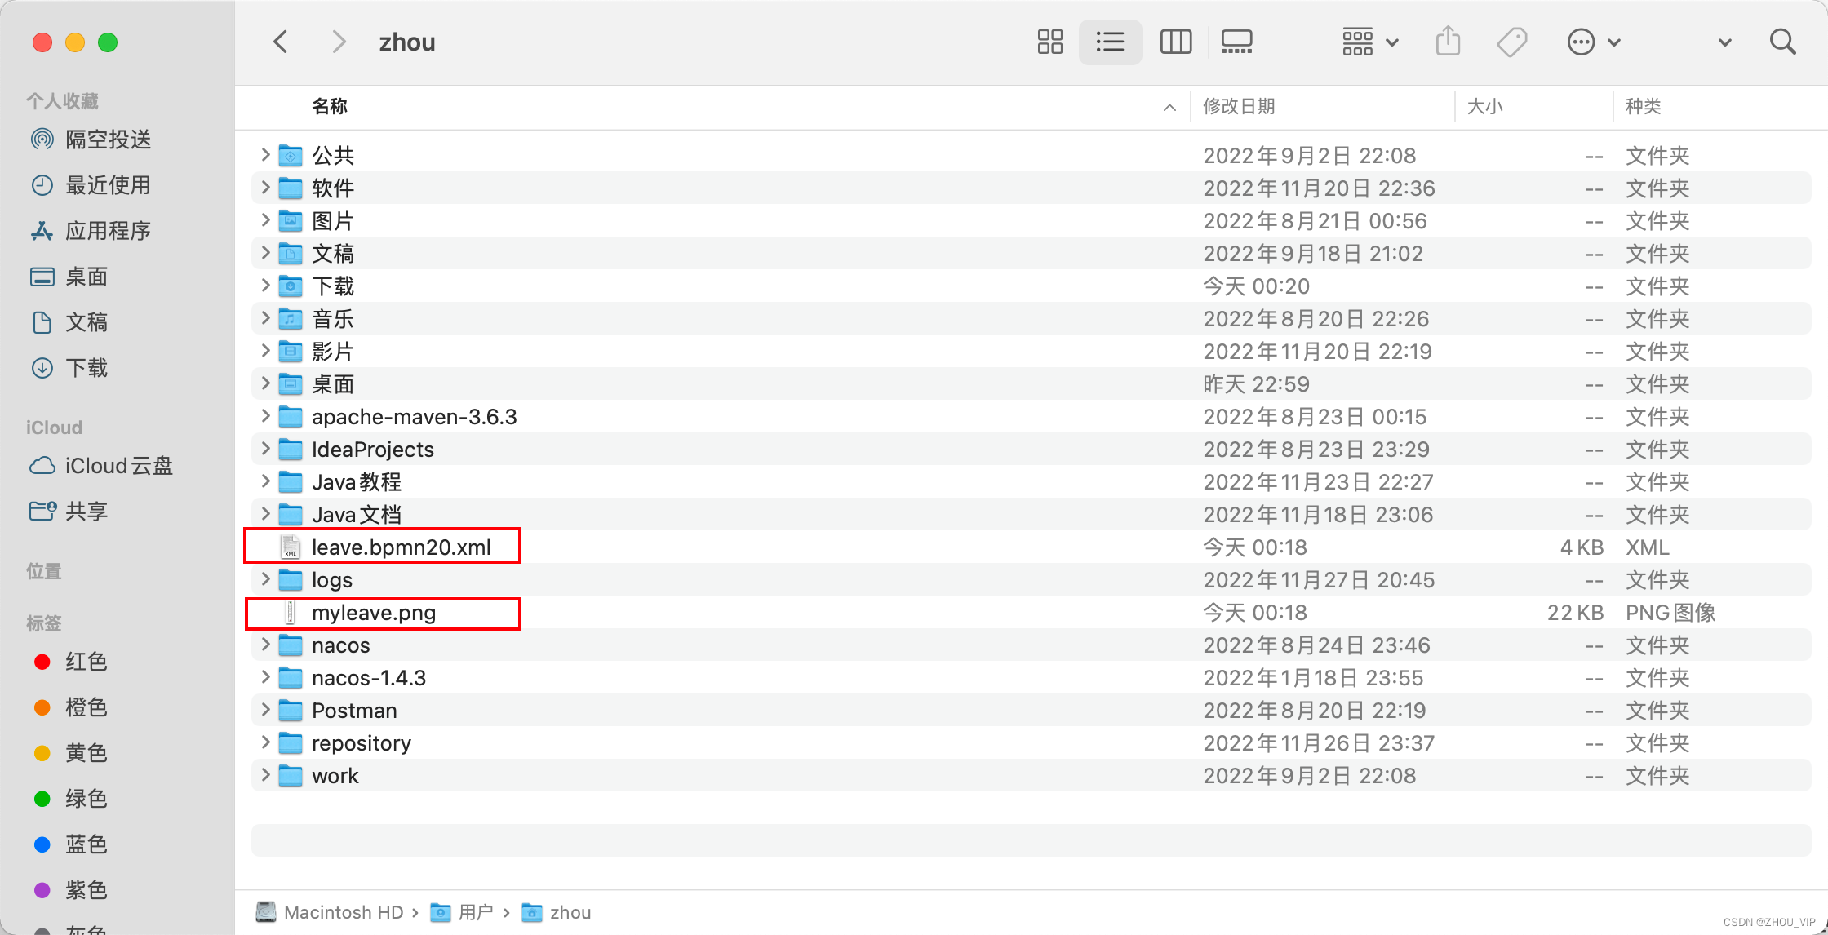Open the group-by dropdown

1370,42
